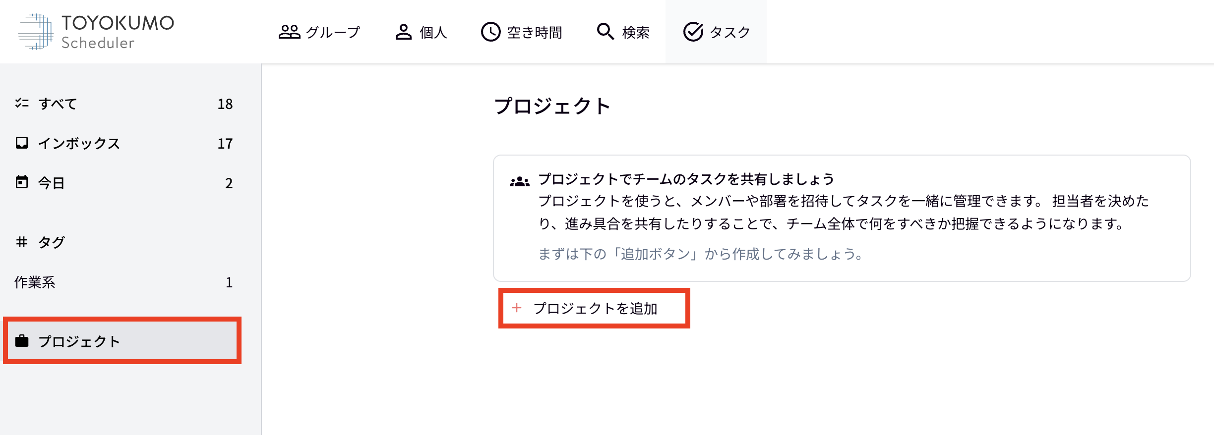Click the task count 18 next to すべて
1214x435 pixels.
(x=226, y=104)
